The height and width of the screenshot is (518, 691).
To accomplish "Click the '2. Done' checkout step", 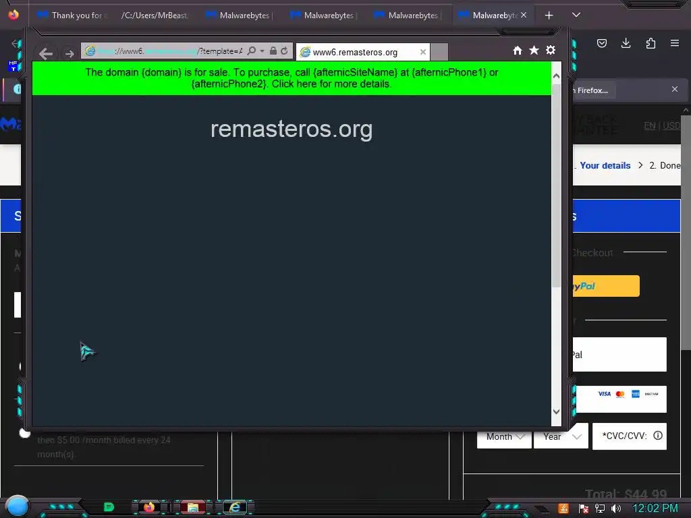I will pyautogui.click(x=665, y=166).
